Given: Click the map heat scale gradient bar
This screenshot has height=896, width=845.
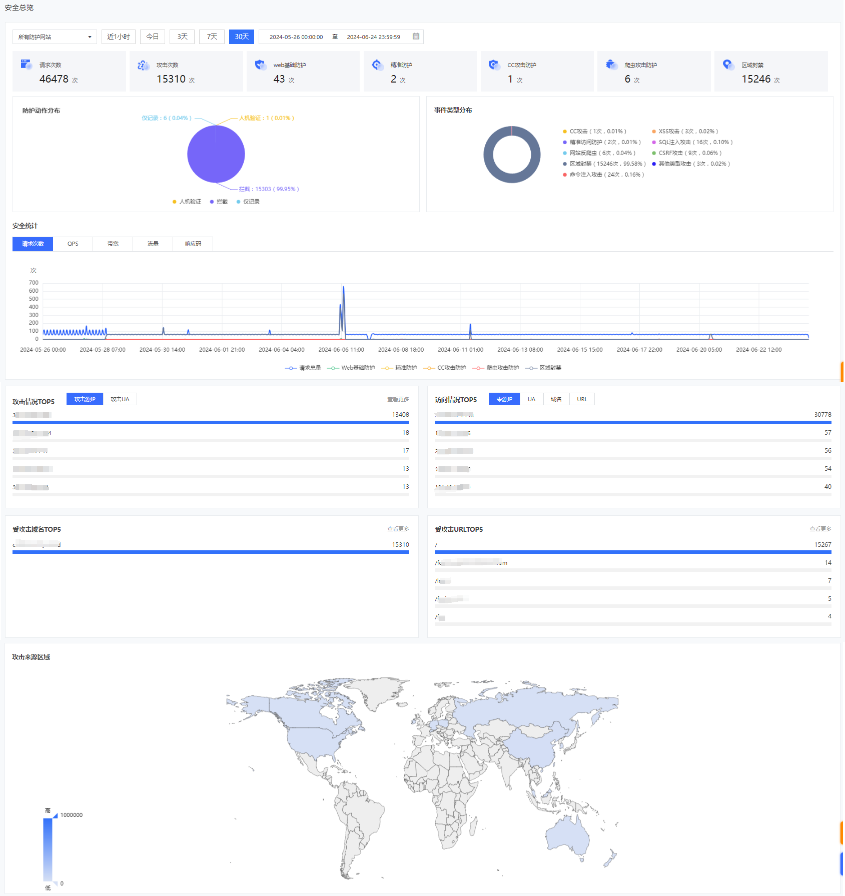Looking at the screenshot, I should (48, 849).
